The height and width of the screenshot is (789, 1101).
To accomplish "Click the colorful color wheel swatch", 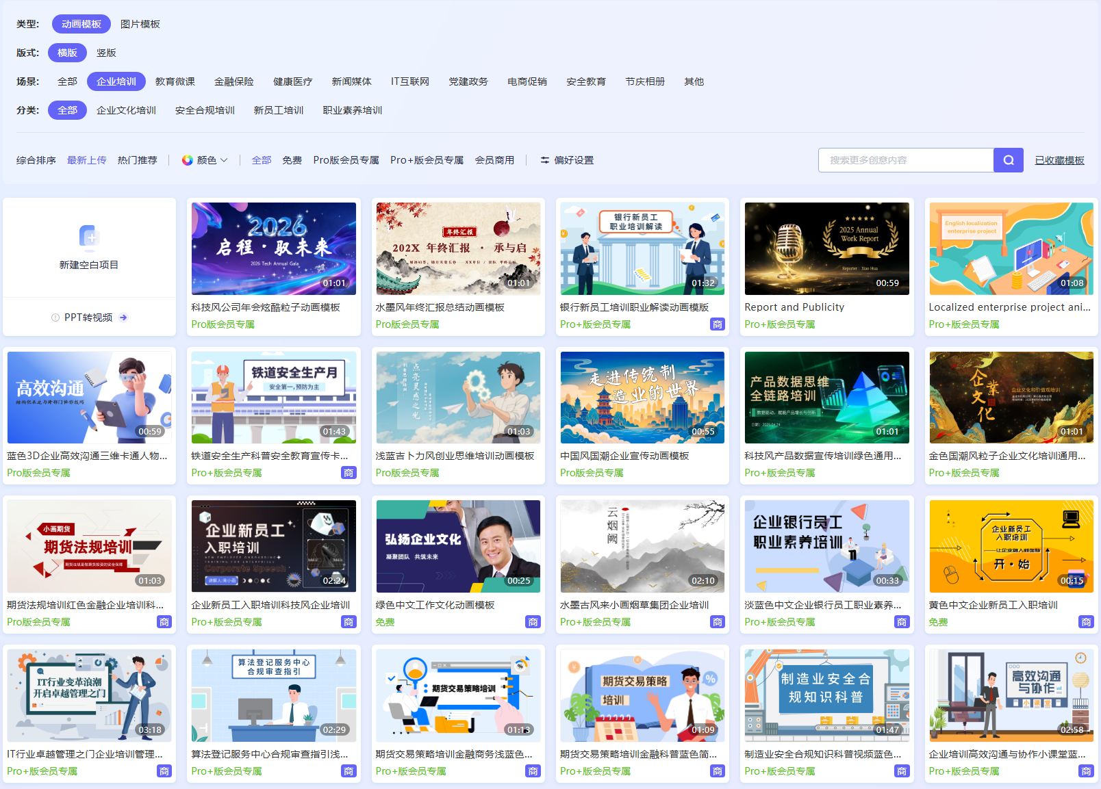I will pos(187,160).
